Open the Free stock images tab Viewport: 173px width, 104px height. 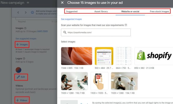coord(159,11)
